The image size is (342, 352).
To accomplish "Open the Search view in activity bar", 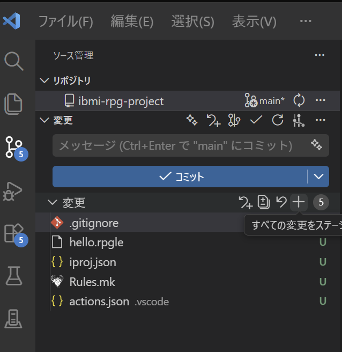I will click(x=13, y=61).
